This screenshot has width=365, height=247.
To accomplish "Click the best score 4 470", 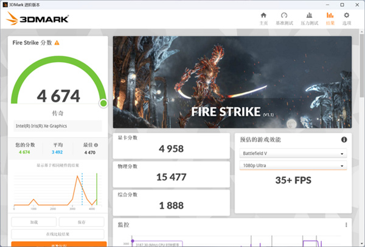I will click(90, 152).
